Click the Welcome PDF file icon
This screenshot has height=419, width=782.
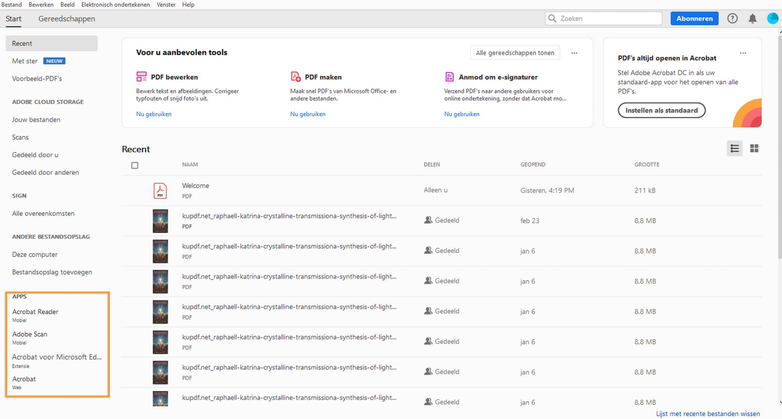pyautogui.click(x=160, y=190)
